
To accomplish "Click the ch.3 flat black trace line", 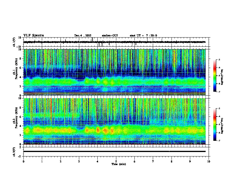I will coord(115,151).
